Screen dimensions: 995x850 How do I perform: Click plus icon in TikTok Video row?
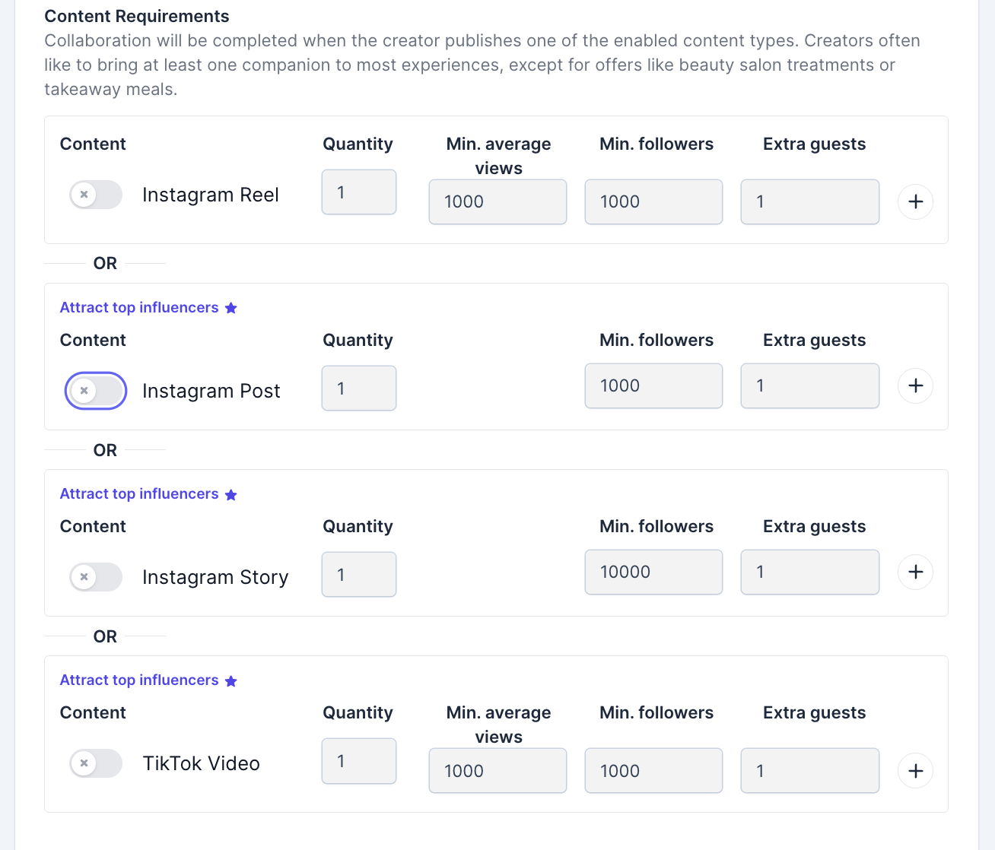(915, 771)
